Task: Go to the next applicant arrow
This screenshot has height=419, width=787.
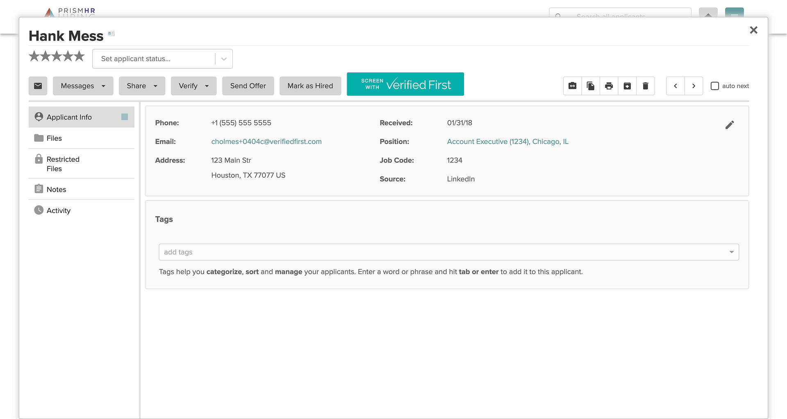Action: pyautogui.click(x=694, y=86)
